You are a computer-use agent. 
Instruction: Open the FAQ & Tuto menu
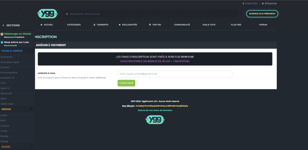pyautogui.click(x=209, y=25)
